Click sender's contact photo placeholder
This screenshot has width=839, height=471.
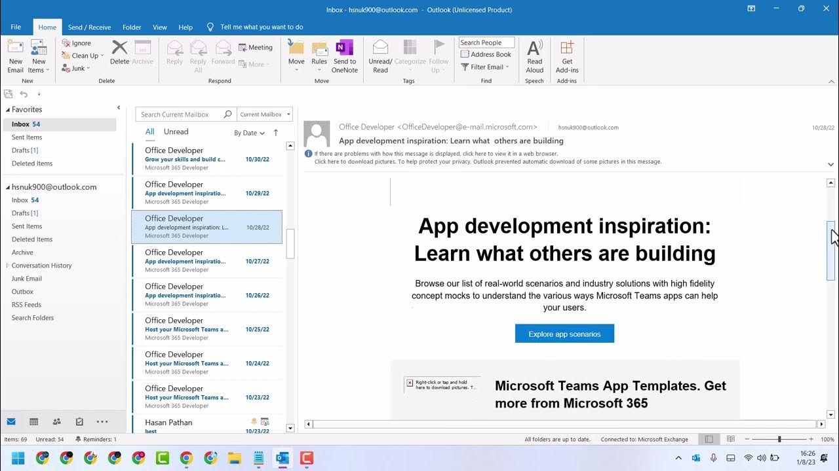317,135
